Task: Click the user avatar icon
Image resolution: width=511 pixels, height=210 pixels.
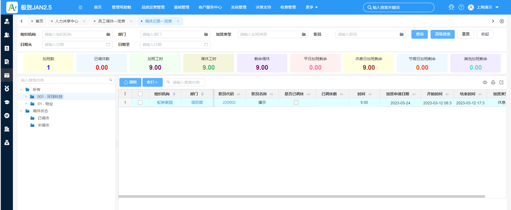Action: 471,7
